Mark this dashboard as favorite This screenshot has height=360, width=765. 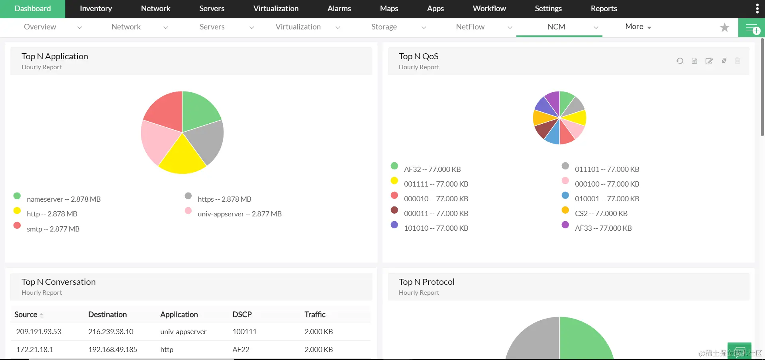(724, 27)
